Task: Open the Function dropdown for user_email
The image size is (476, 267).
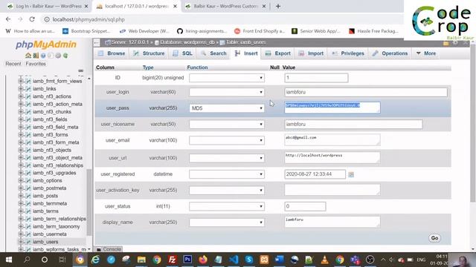Action: pyautogui.click(x=227, y=140)
